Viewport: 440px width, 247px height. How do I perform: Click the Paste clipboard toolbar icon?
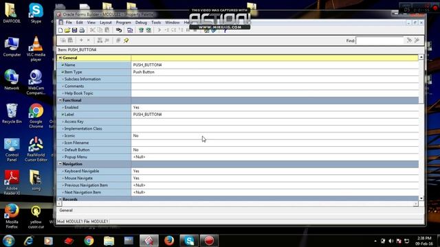click(107, 30)
